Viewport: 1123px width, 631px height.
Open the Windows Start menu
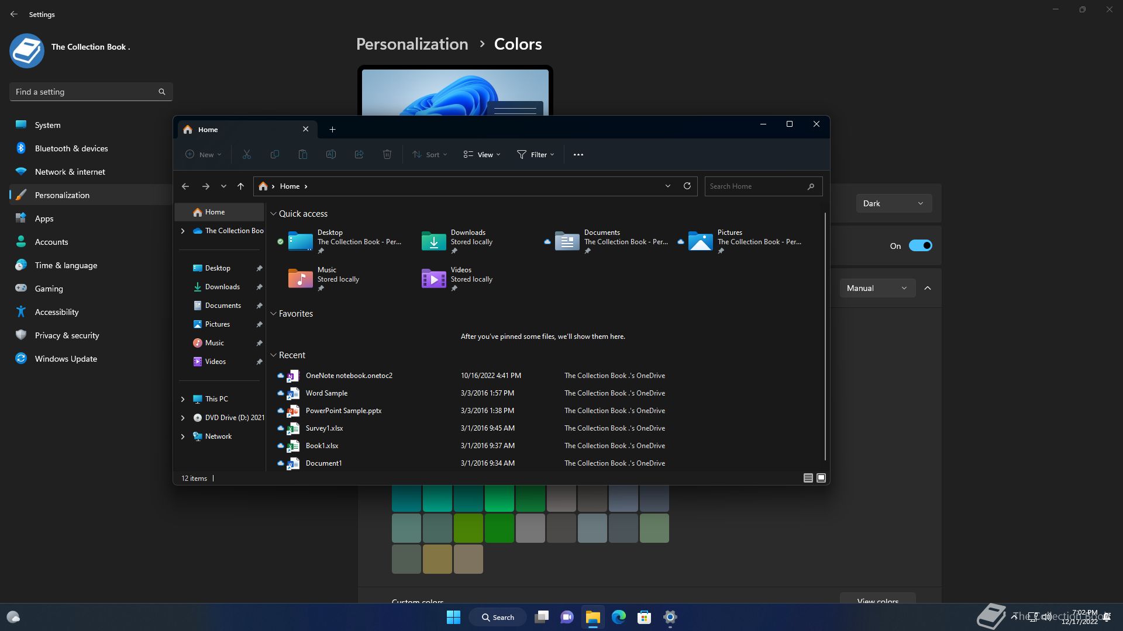click(x=453, y=617)
